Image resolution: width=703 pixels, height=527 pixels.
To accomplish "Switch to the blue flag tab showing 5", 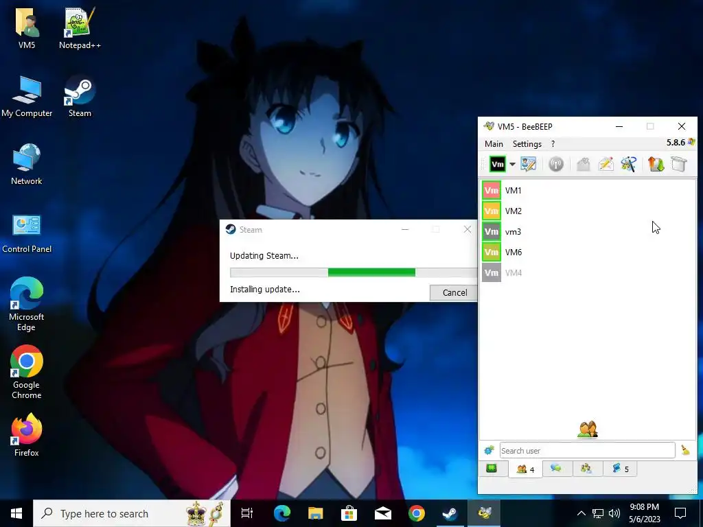I will coord(620,469).
